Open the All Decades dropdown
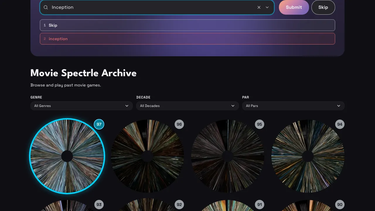375x211 pixels. 187,106
